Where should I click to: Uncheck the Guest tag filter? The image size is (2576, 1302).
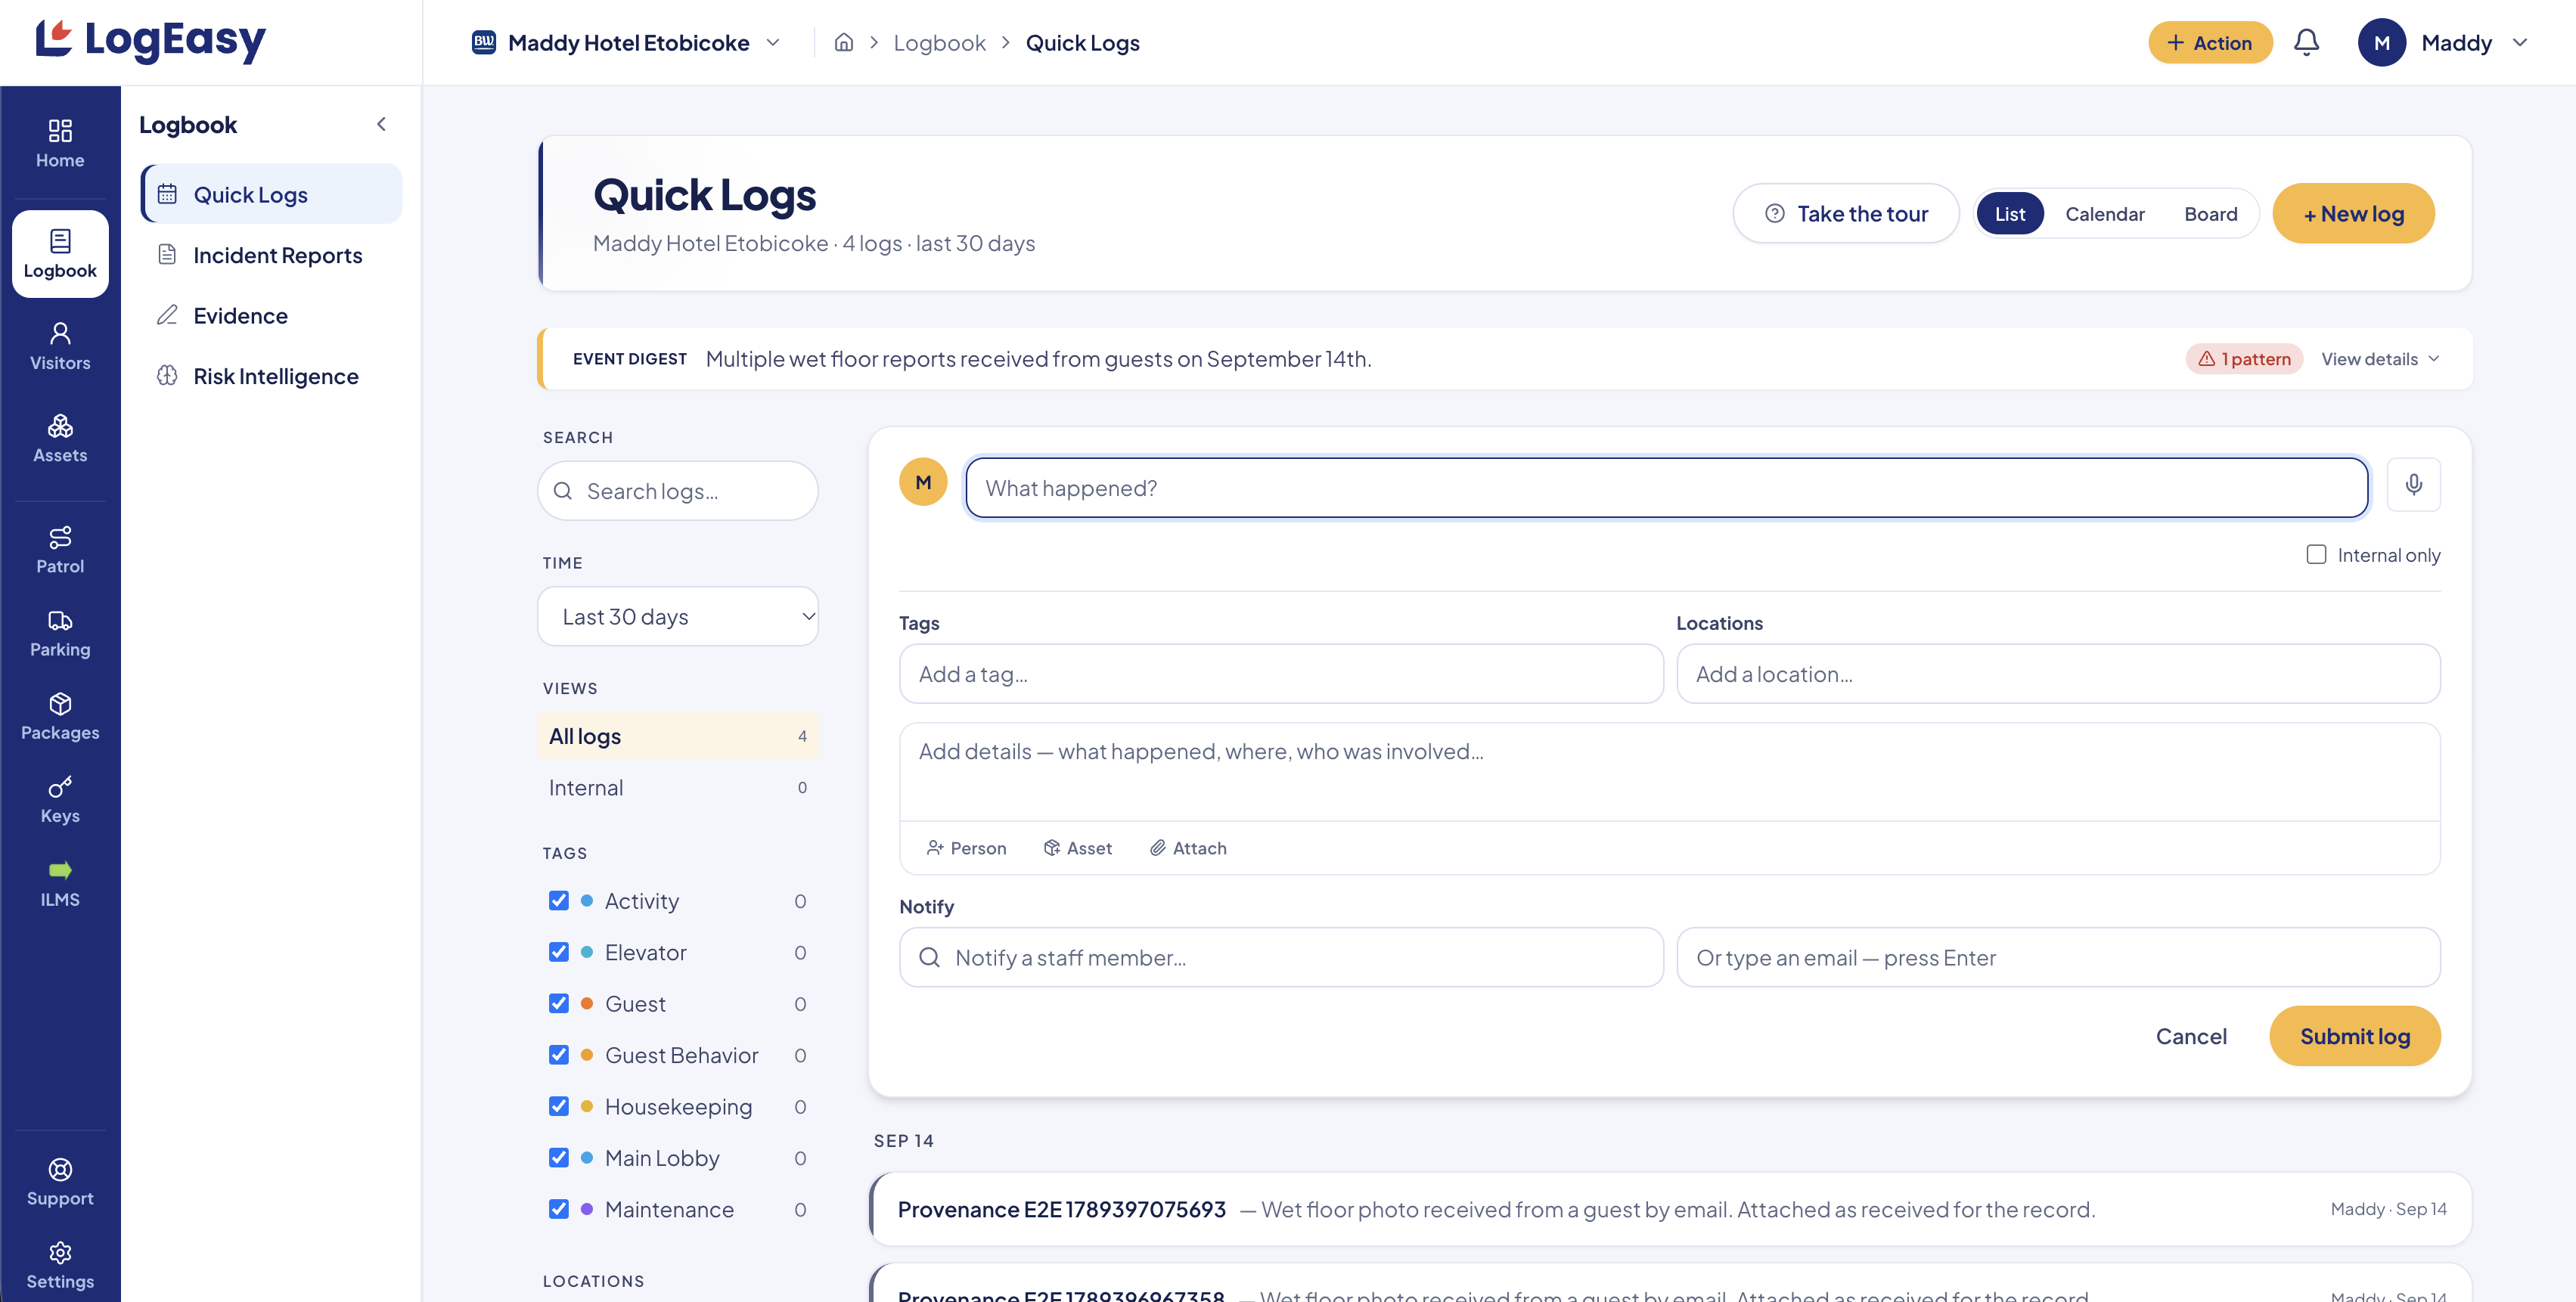(558, 1003)
